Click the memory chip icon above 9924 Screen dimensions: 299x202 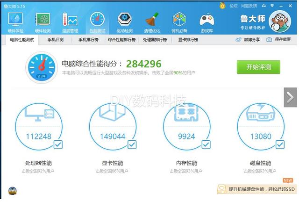pos(186,113)
